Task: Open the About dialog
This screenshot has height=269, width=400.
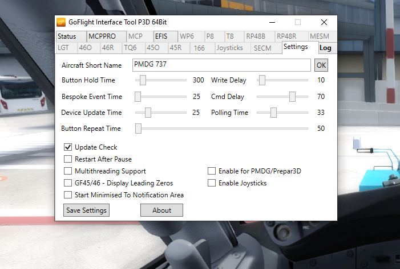Action: click(x=161, y=210)
